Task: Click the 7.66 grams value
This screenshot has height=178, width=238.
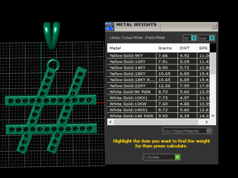Action: click(163, 56)
